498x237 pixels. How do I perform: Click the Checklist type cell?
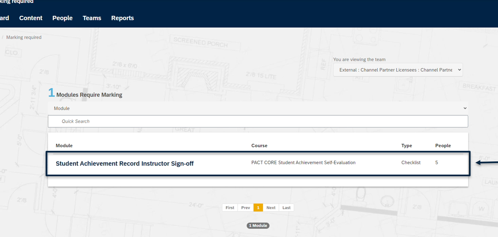[x=411, y=162]
